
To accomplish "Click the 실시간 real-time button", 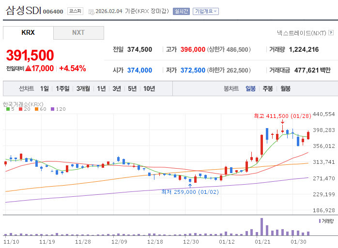I will click(x=181, y=11).
